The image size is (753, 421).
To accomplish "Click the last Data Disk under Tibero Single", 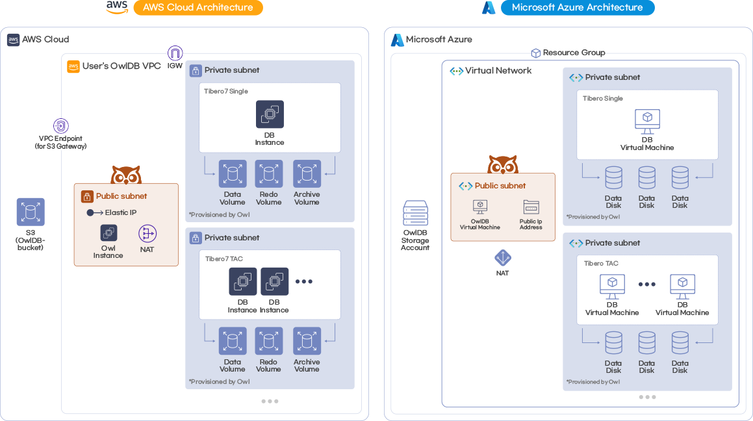I will tap(680, 177).
